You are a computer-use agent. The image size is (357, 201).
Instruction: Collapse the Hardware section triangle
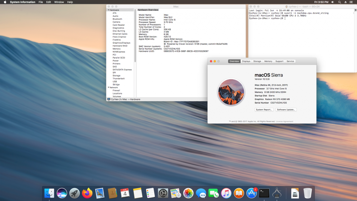109,10
